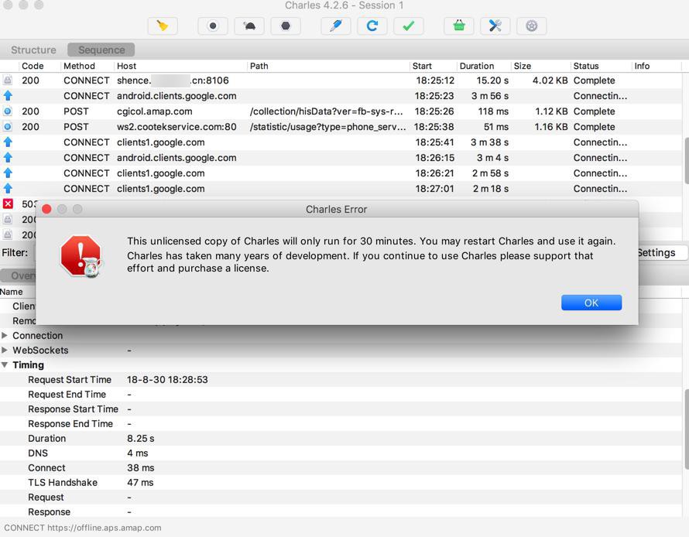
Task: Select the Request row under TLS Handshake
Action: tap(341, 498)
